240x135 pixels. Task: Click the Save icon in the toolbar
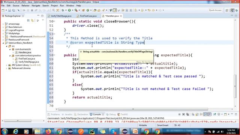pyautogui.click(x=9, y=10)
